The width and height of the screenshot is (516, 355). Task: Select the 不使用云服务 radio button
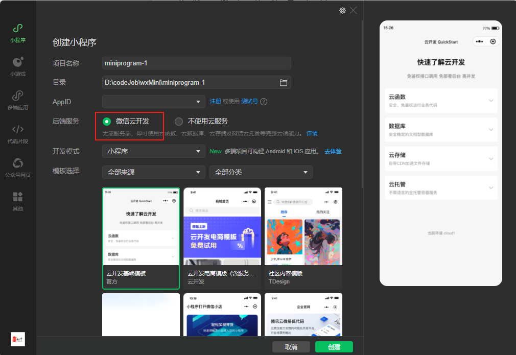coord(179,121)
